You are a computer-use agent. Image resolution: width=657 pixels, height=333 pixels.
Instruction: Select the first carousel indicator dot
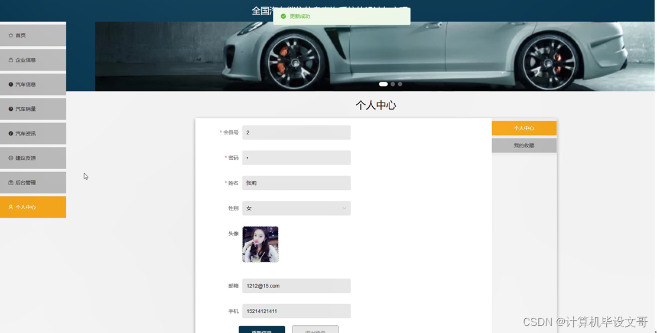pyautogui.click(x=383, y=84)
